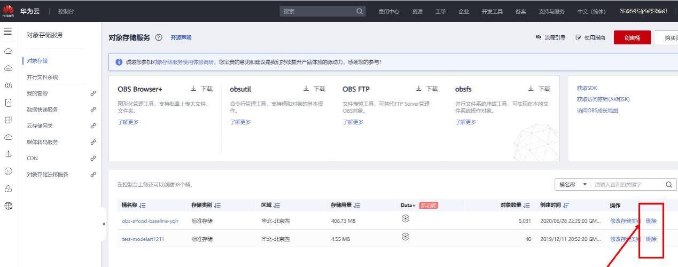Click 修改存储类别 for test-modelart1211
678x267 pixels.
pyautogui.click(x=626, y=239)
